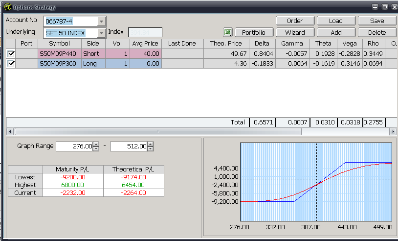Click the Graph Range 276.00 input field

tap(75, 146)
